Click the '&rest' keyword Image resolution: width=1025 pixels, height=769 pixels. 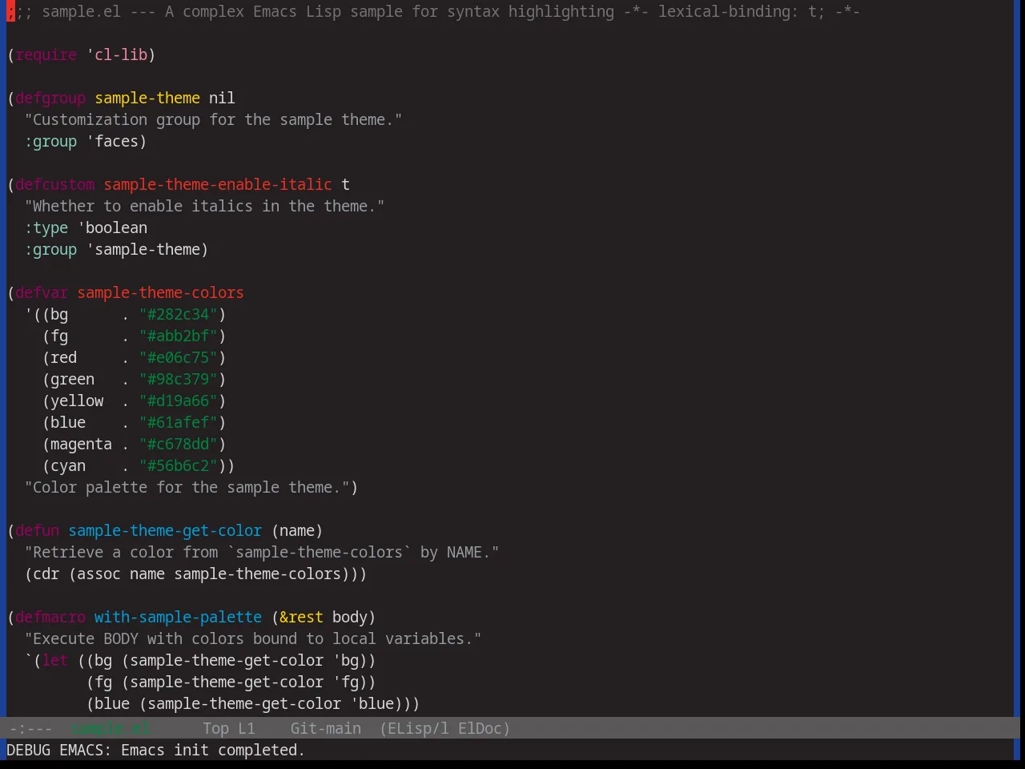[301, 617]
